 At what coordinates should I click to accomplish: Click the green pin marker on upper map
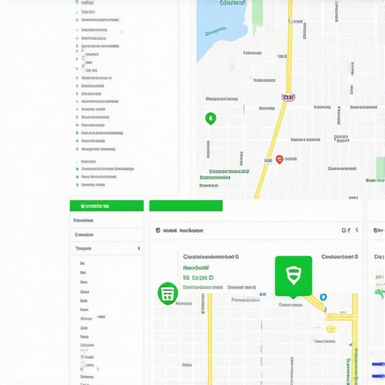[x=211, y=118]
